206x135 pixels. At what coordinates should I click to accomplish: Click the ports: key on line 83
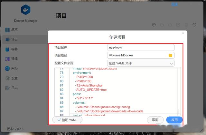77,94
